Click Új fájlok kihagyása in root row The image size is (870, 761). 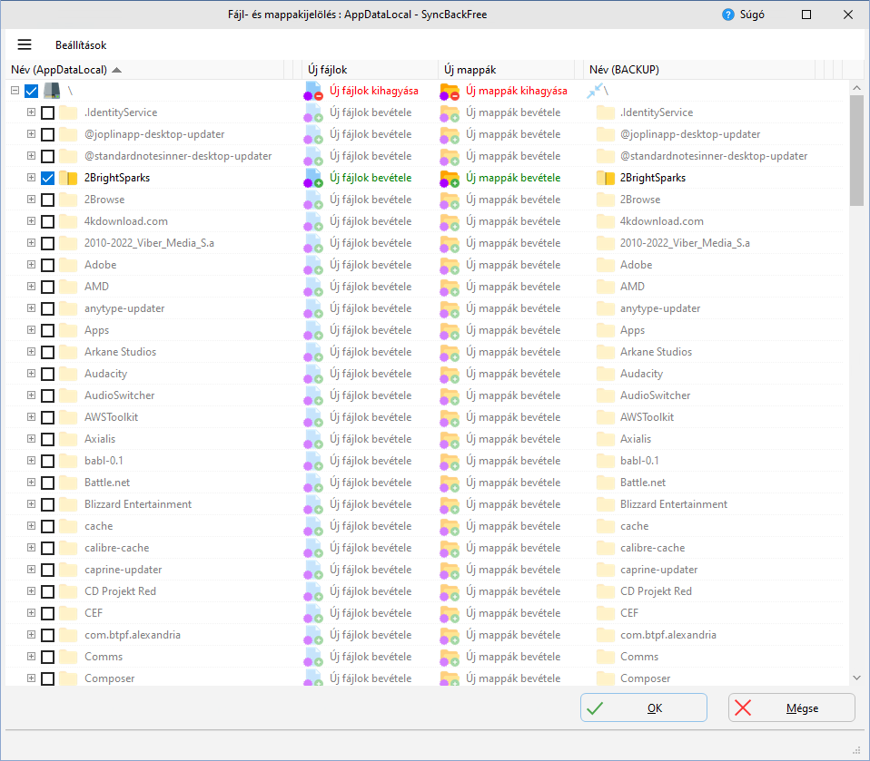pos(374,91)
